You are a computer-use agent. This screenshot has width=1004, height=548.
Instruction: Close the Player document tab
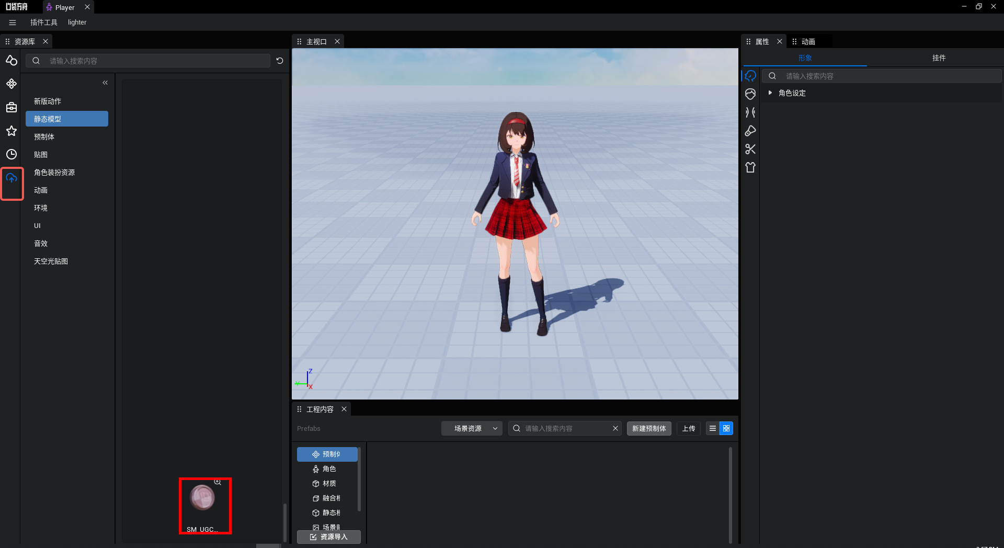pyautogui.click(x=87, y=7)
